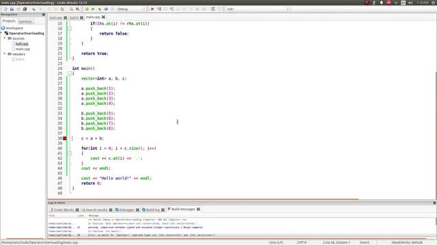Click the Step into debugger icon
Viewport: 437px width, 245px height.
(171, 9)
